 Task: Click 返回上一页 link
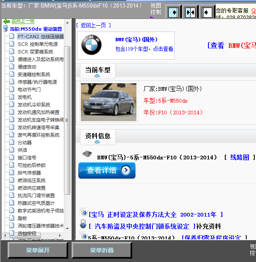93,25
